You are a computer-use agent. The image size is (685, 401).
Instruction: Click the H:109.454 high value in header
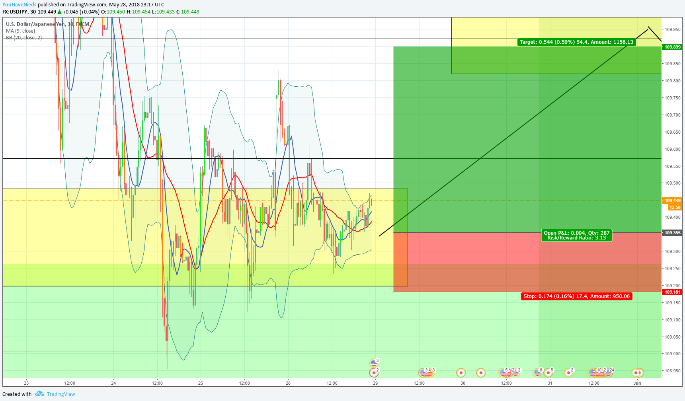(139, 12)
